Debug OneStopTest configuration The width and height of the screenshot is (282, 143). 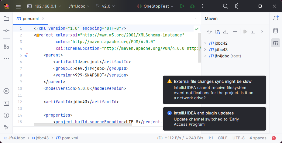click(192, 6)
